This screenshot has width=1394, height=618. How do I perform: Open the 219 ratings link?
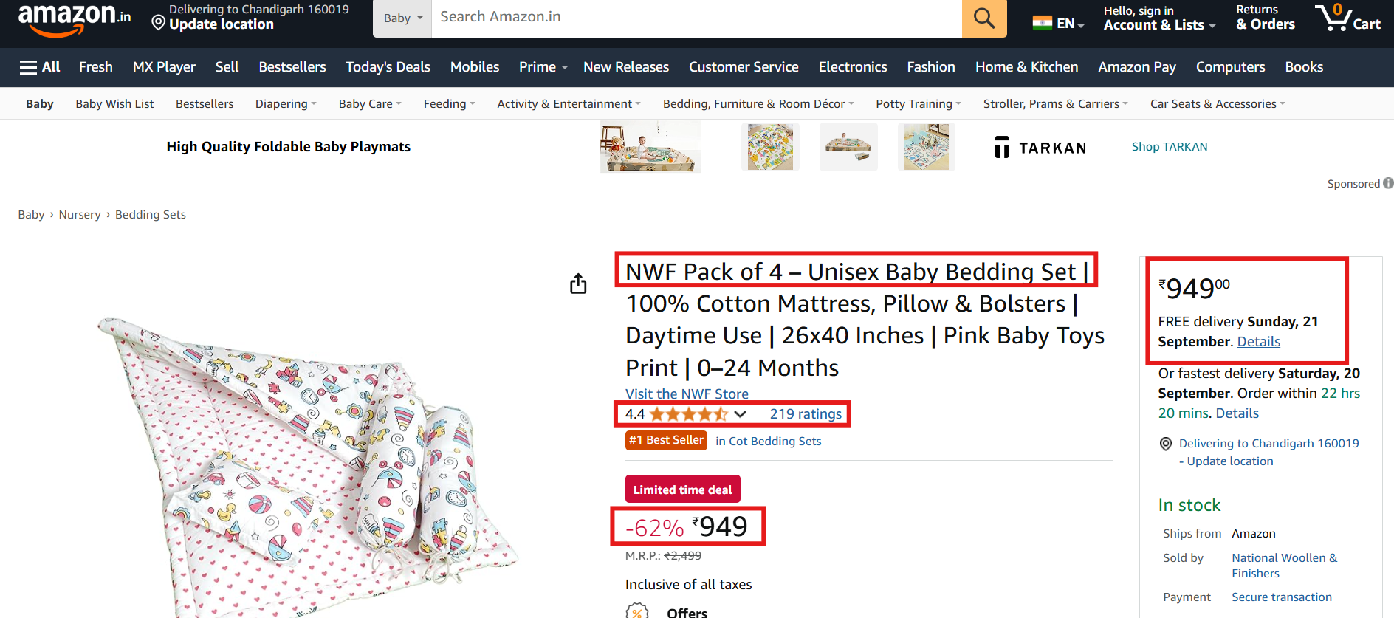pos(806,414)
